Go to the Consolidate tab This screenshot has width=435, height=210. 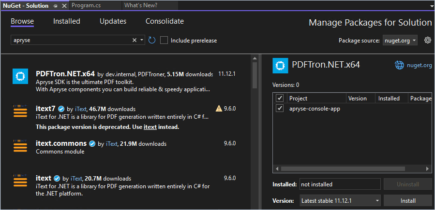click(x=165, y=21)
